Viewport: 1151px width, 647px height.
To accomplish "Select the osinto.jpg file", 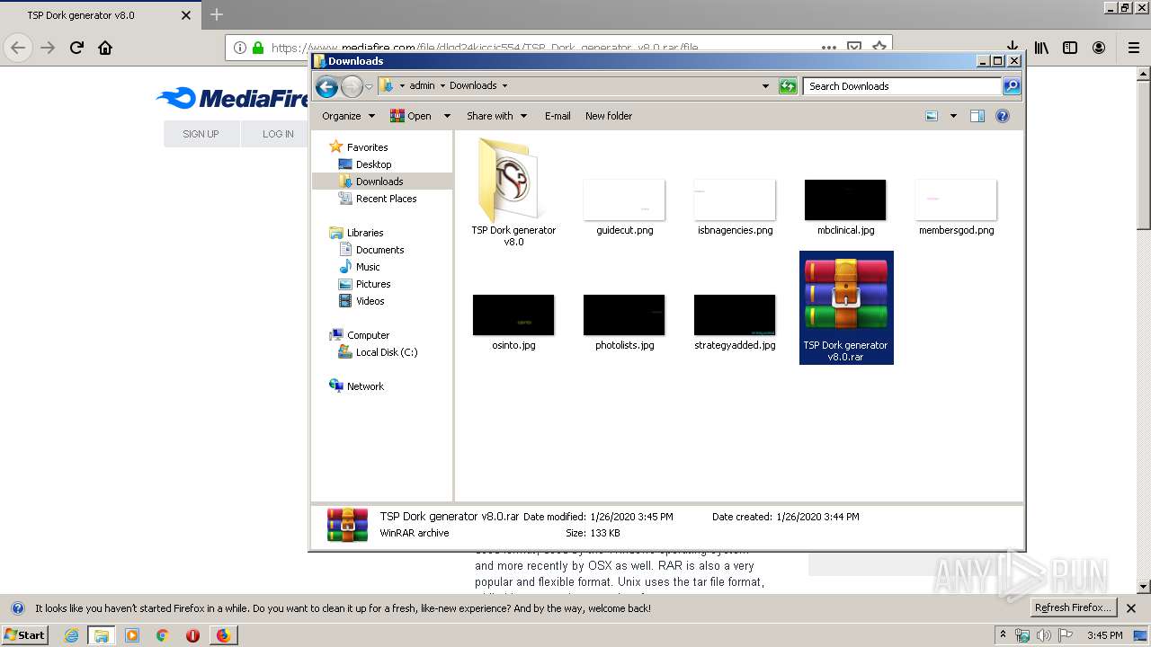I will tap(513, 322).
